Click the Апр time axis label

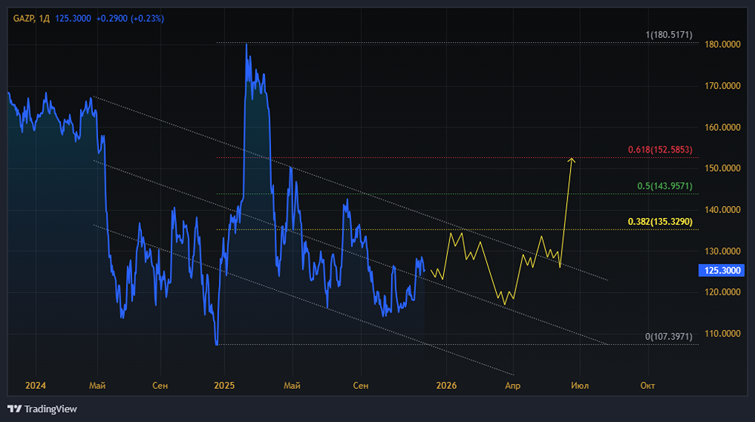(513, 386)
